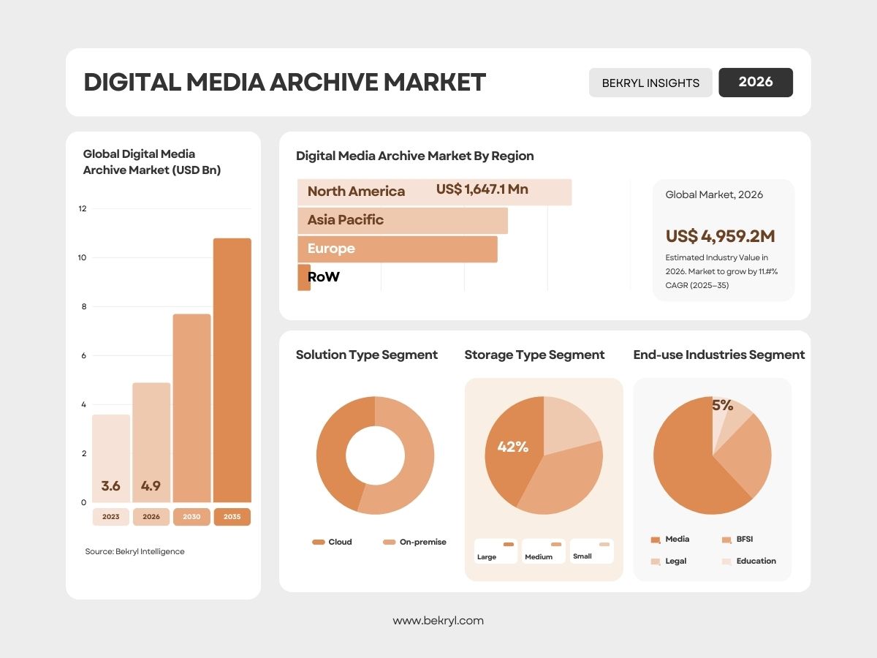Click the End-use Industries Segment heading

pyautogui.click(x=719, y=355)
